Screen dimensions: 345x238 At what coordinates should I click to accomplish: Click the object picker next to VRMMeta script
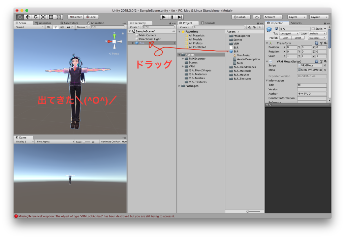[325, 65]
